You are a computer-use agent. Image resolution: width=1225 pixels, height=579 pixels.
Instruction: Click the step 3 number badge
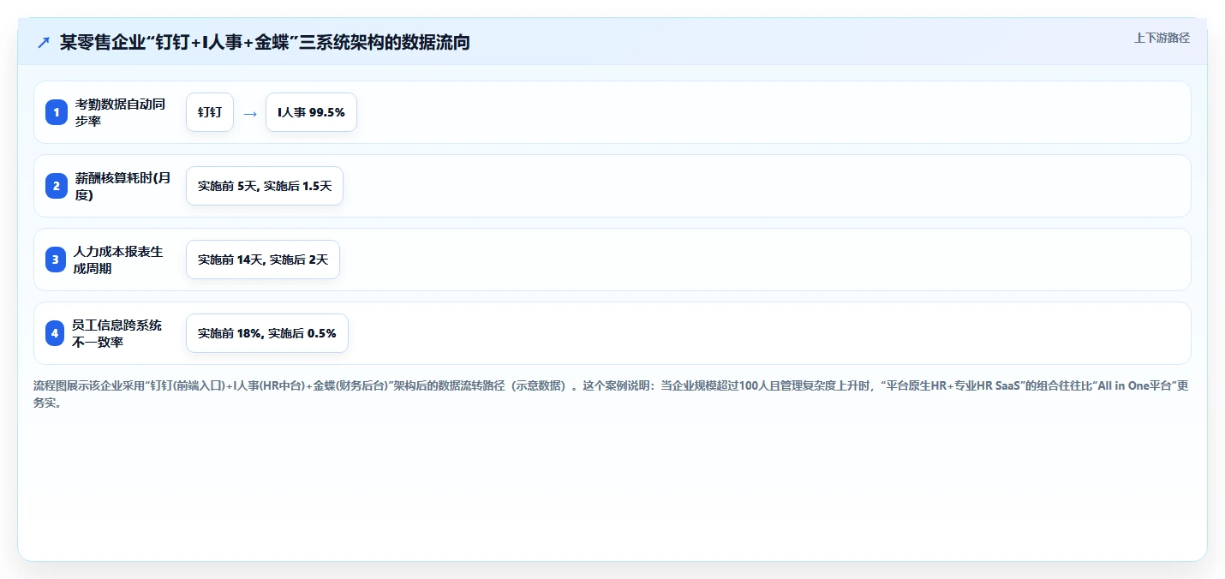click(x=56, y=260)
